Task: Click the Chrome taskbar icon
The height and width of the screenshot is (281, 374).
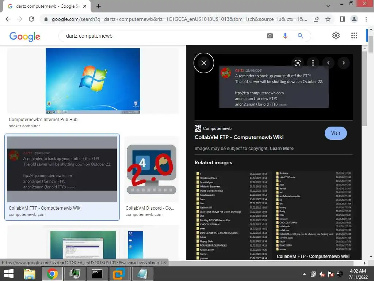Action: pos(52,274)
